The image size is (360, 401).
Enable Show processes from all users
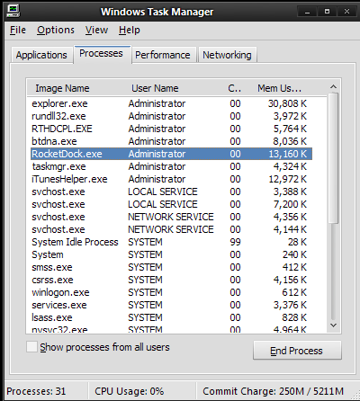click(31, 347)
